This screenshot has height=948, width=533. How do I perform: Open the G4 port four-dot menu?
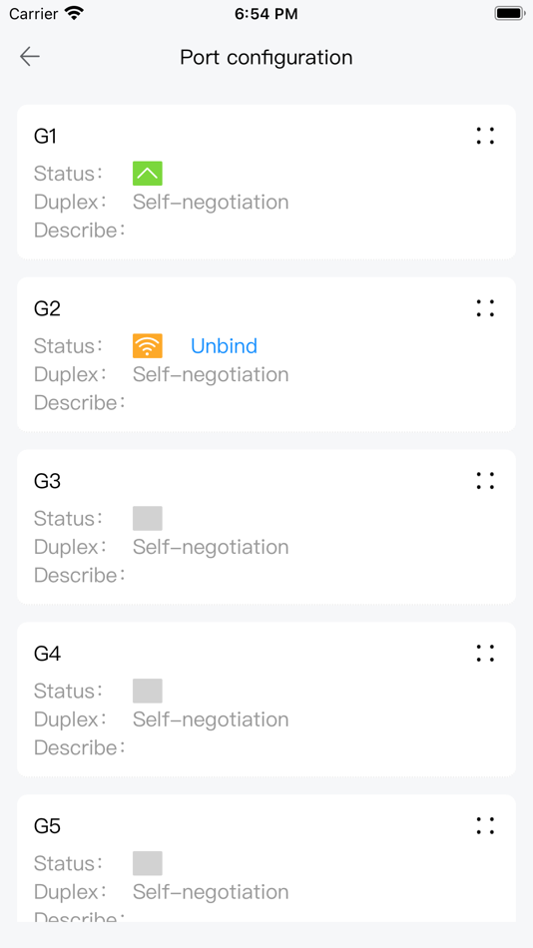point(485,653)
